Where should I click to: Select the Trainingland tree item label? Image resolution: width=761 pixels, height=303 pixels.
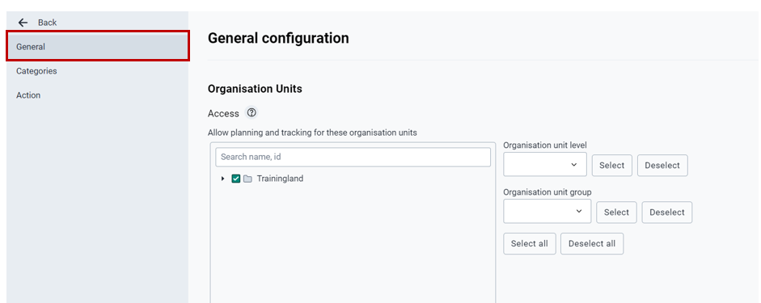tap(280, 179)
